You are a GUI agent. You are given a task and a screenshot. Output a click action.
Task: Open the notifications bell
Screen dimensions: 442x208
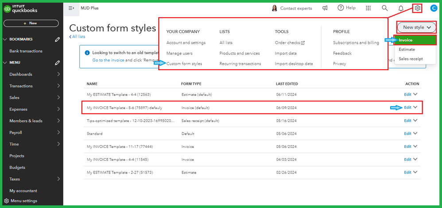click(401, 8)
